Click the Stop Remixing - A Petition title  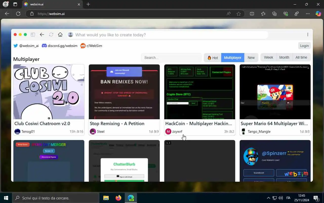[117, 124]
